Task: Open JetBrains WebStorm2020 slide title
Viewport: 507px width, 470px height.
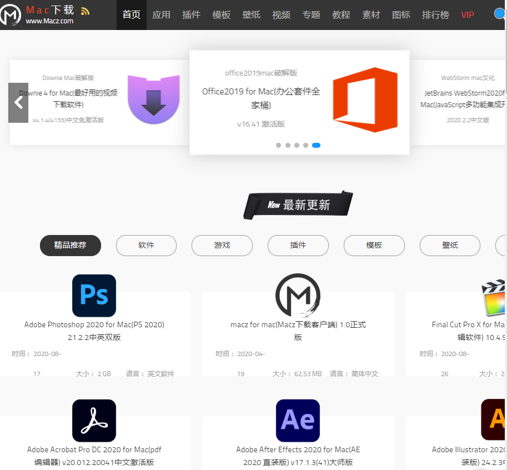Action: click(x=463, y=99)
